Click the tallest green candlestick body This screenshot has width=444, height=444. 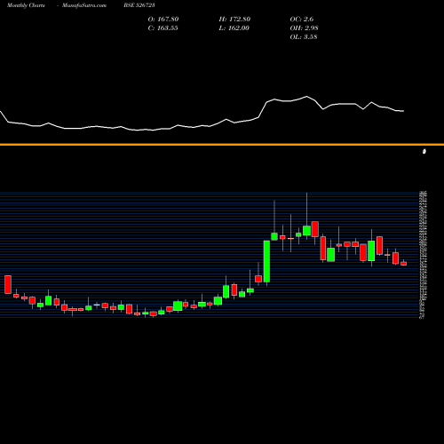click(x=266, y=261)
